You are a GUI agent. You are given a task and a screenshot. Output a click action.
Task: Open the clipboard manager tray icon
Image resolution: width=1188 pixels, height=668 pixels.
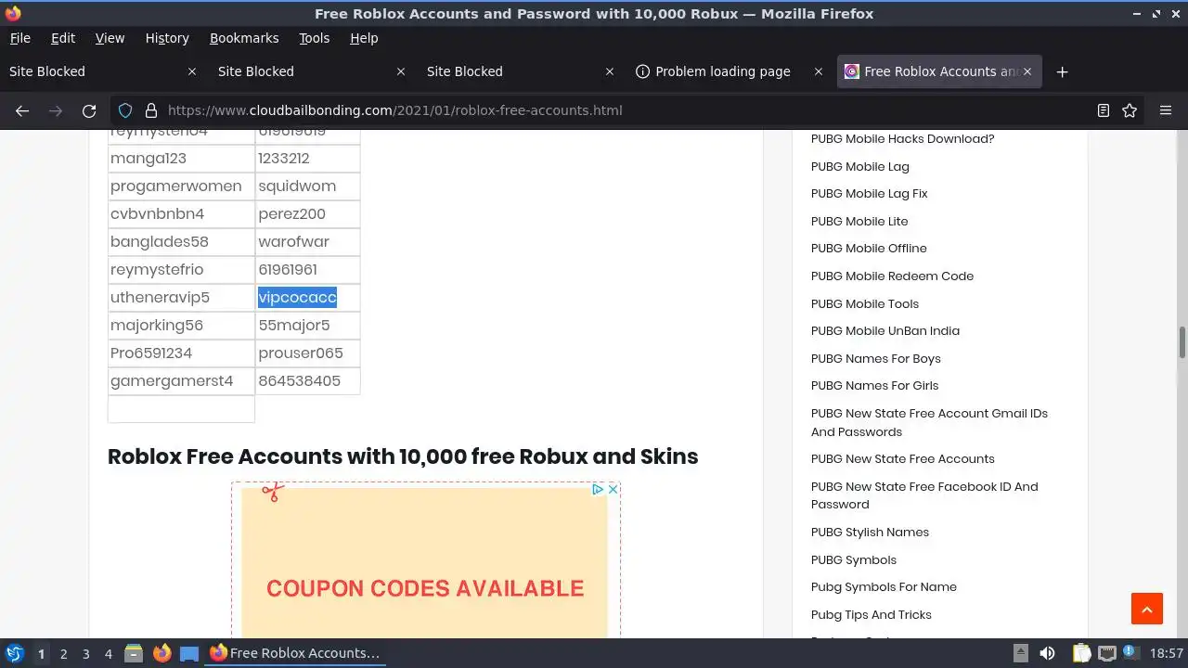coord(1081,653)
